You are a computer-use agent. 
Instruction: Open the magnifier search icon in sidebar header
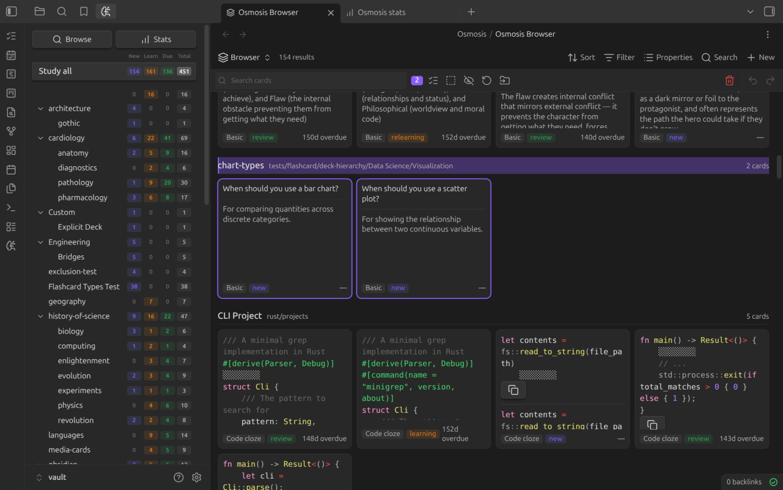coord(62,12)
